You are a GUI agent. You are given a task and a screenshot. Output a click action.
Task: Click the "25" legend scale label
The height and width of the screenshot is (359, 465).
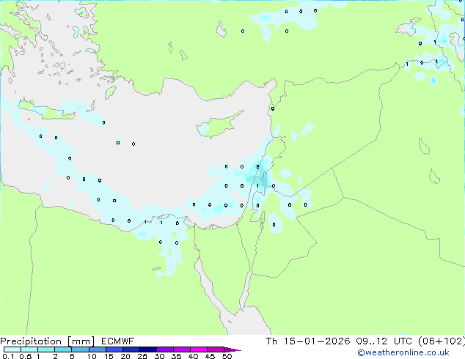point(142,356)
